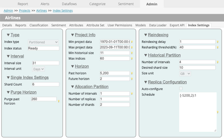Click lightbulb hint next to Min project data
The height and width of the screenshot is (139, 224).
coord(132,42)
